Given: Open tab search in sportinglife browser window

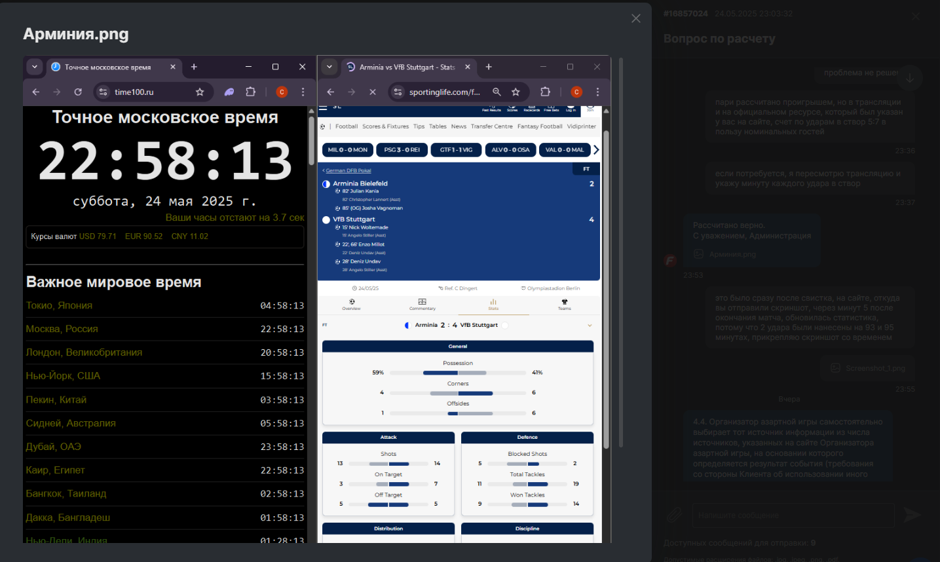Looking at the screenshot, I should [329, 67].
